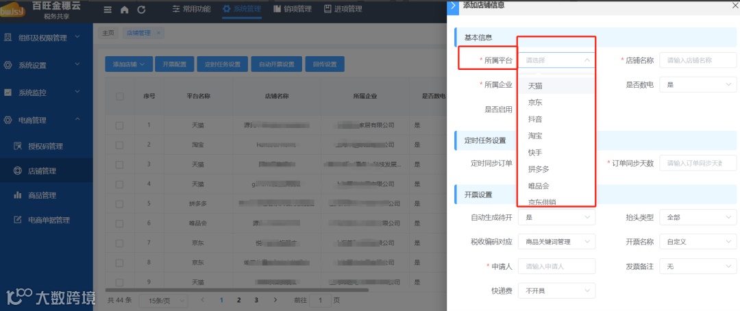740x311 pixels.
Task: Open the 发票备注 dropdown
Action: [698, 266]
